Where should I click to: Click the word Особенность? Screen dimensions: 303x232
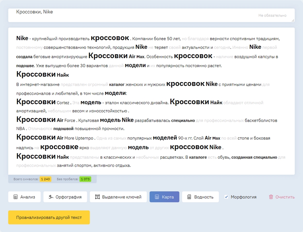pos(160,57)
